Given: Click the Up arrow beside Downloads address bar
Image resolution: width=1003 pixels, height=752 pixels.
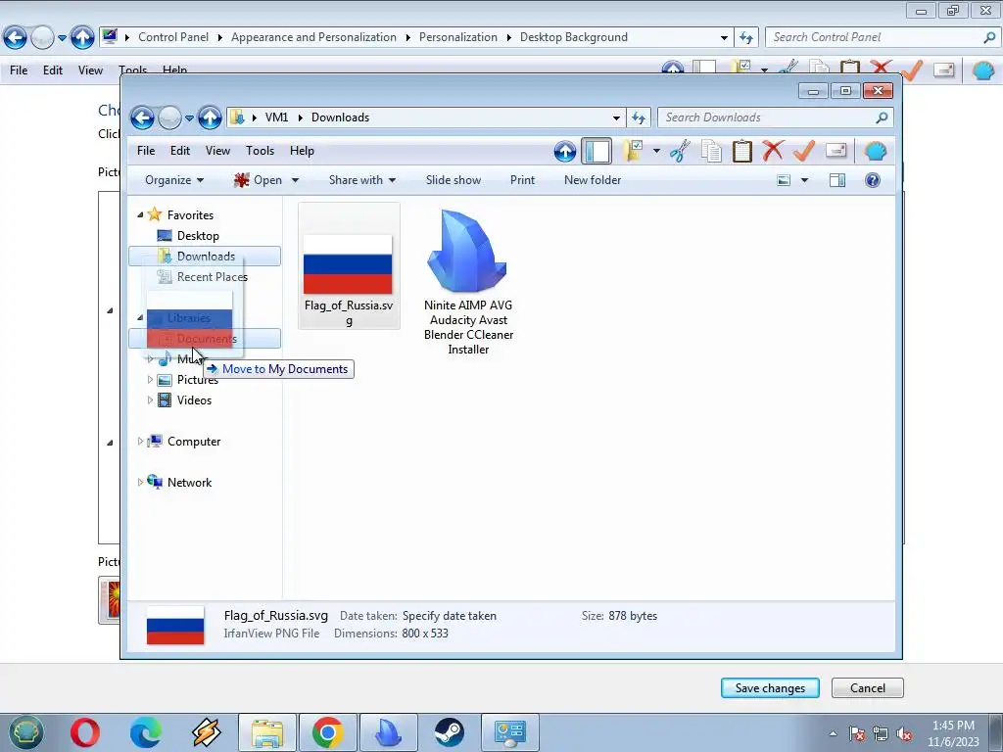Looking at the screenshot, I should (x=210, y=117).
